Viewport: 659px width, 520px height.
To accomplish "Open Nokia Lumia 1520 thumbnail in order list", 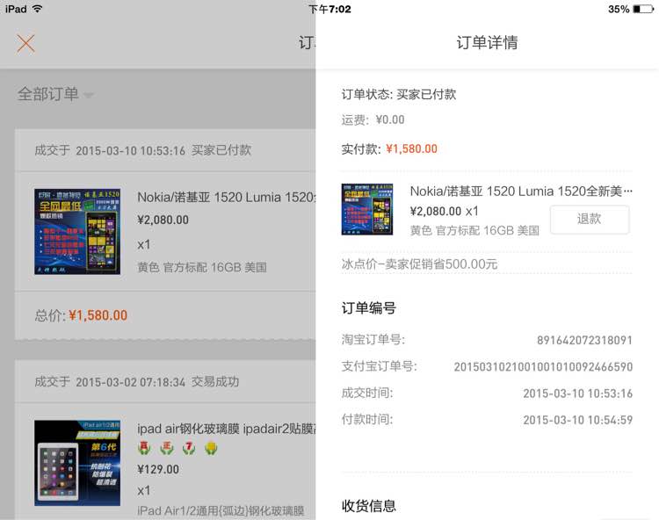I will coord(77,231).
